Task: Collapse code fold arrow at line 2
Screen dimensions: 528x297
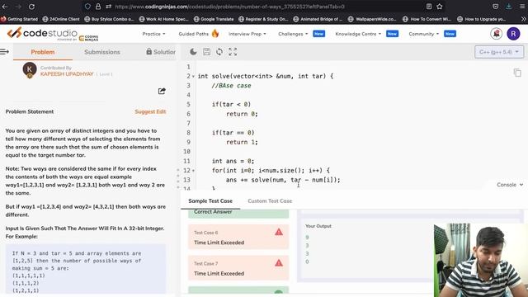Action: click(x=193, y=77)
